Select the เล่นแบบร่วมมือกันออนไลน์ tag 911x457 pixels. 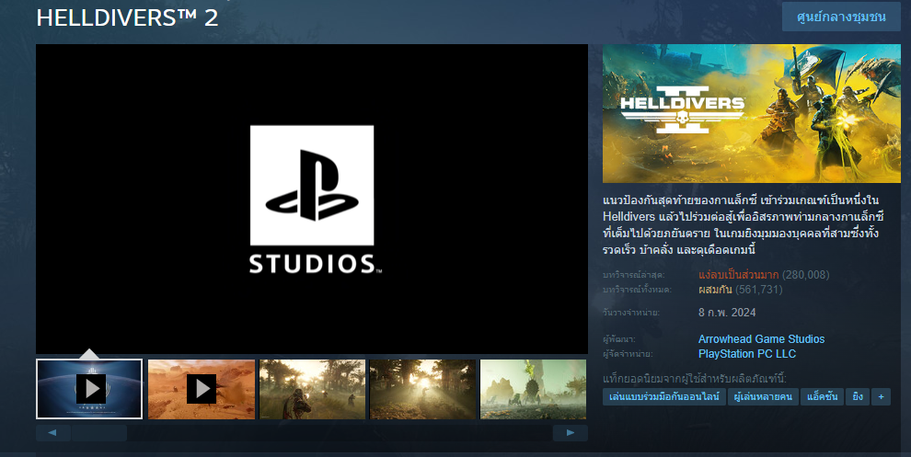(x=664, y=397)
